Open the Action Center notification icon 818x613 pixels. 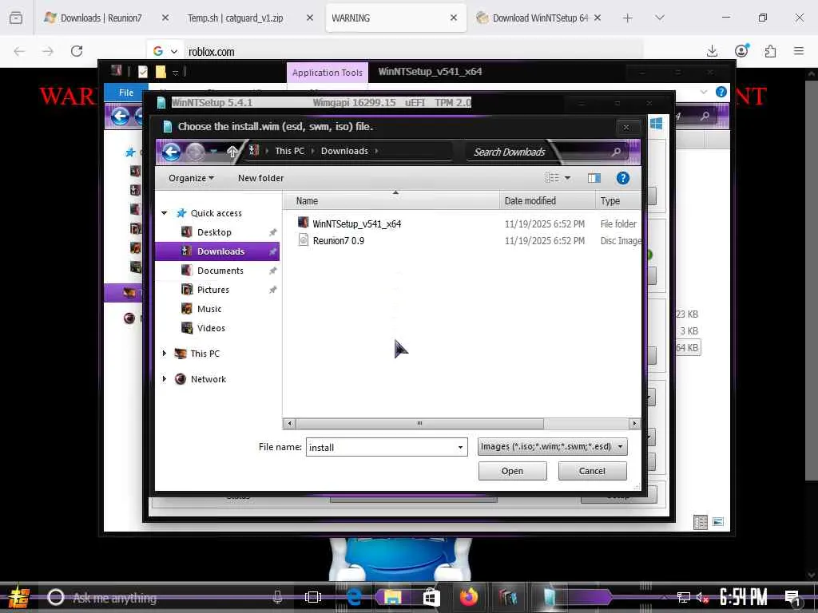point(792,597)
